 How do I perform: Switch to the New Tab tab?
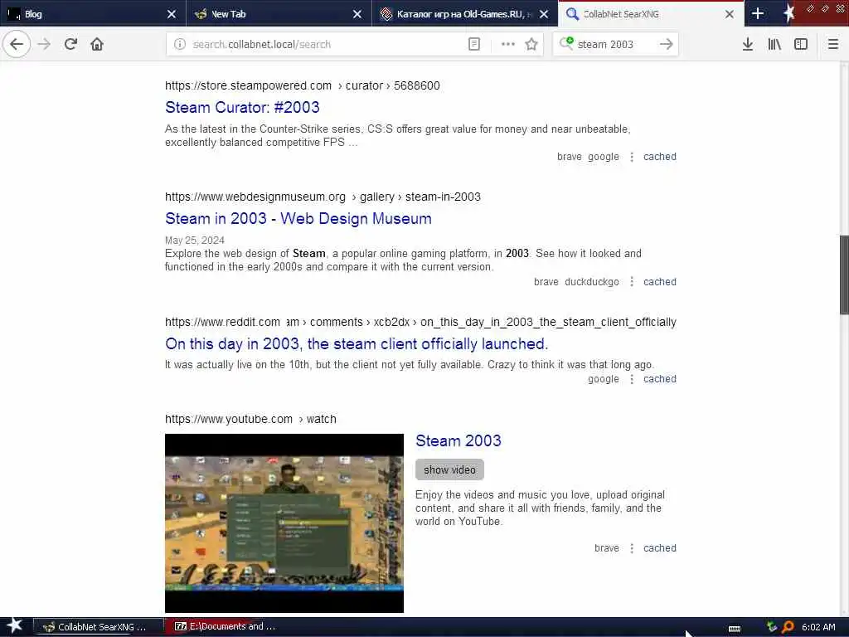tap(279, 14)
